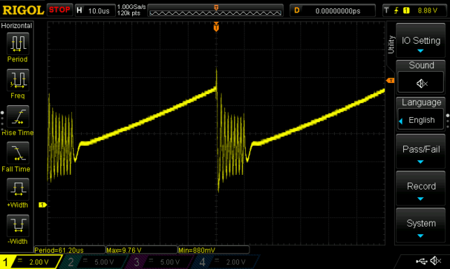Open the Pass/Fail submenu
This screenshot has height=269, width=450.
(x=421, y=151)
